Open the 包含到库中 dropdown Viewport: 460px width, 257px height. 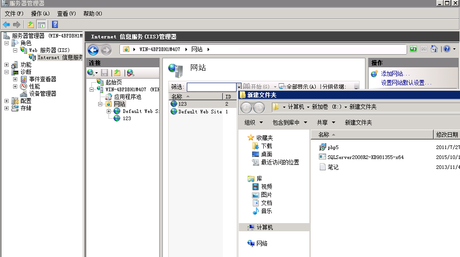tap(290, 122)
